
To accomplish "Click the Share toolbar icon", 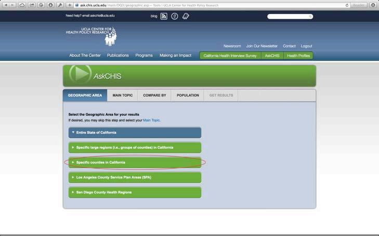I will pyautogui.click(x=32, y=5).
